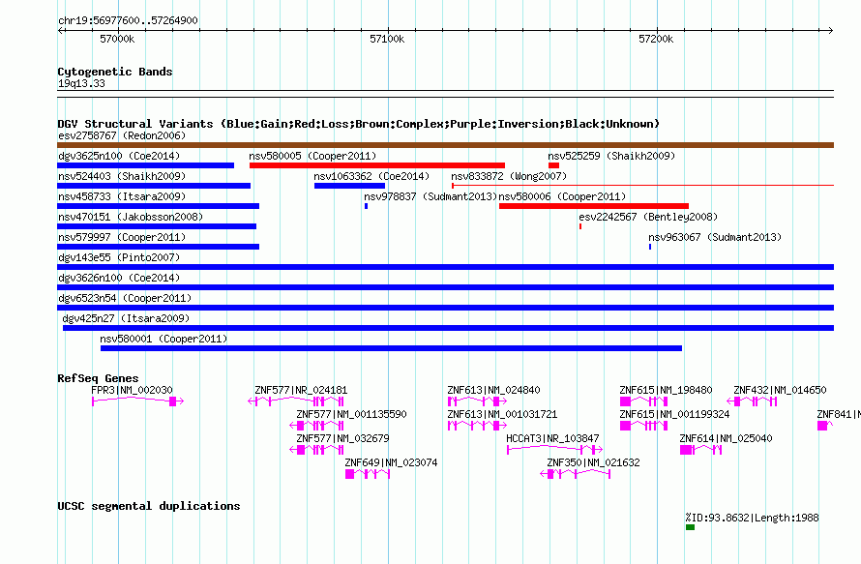Image resolution: width=861 pixels, height=564 pixels.
Task: Select the FPR3 gene model glyph
Action: pos(137,401)
